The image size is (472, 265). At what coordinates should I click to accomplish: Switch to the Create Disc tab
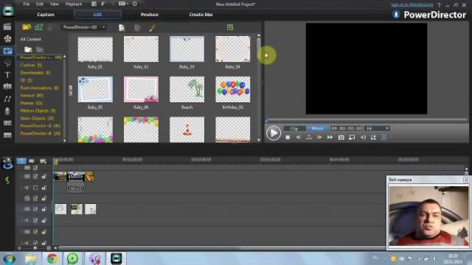[201, 15]
